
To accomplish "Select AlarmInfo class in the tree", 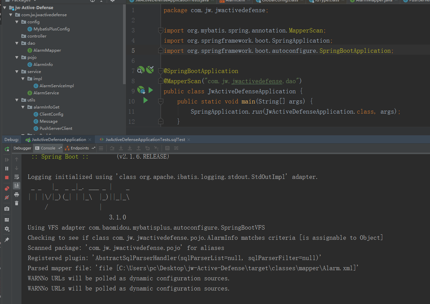I will click(x=43, y=65).
